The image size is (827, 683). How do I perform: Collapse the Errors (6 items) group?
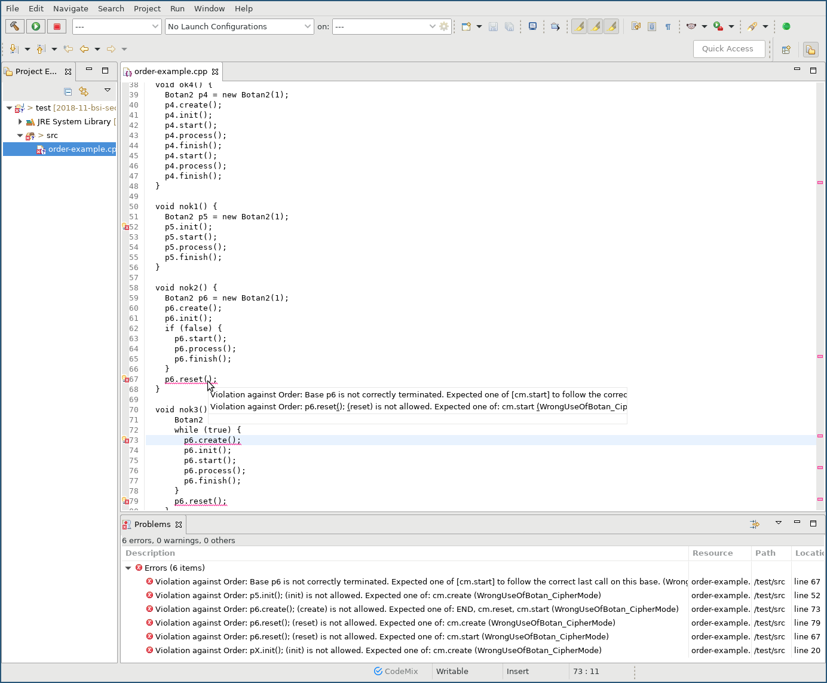point(128,568)
